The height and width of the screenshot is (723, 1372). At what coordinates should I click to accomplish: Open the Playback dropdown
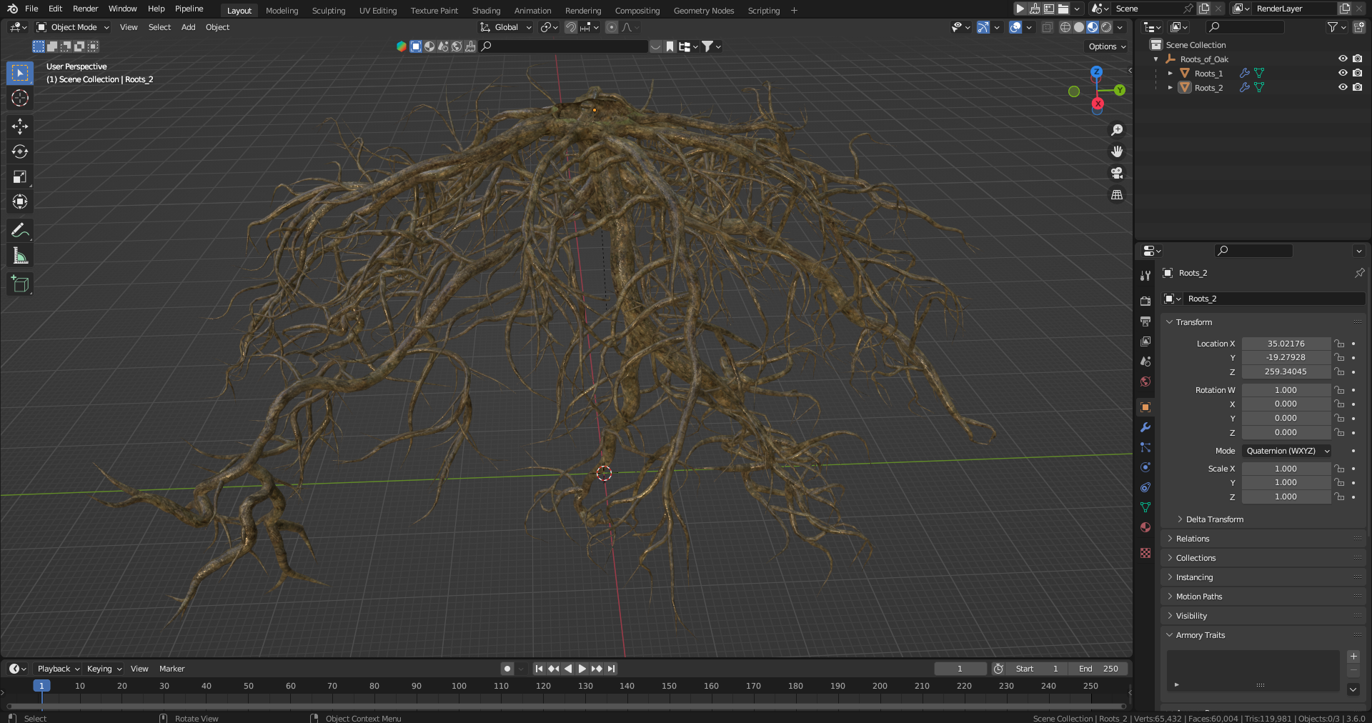pos(57,669)
